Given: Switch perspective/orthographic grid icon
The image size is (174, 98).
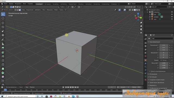Looking at the screenshot, I should (141, 33).
